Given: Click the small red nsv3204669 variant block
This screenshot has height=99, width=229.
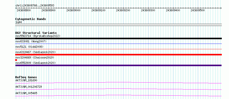Looking at the screenshot, I should 16,60.
